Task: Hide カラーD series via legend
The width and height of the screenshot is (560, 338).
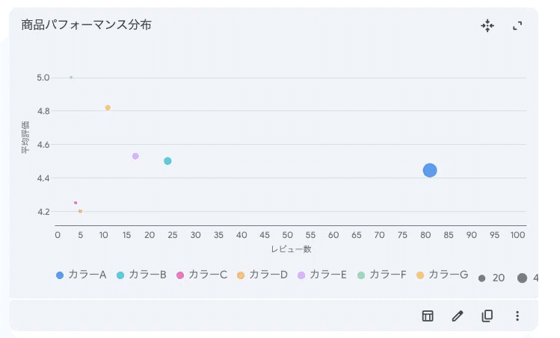Action: [262, 275]
